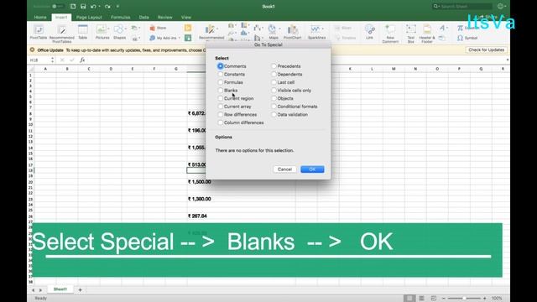Click the Undo arrow icon
This screenshot has height=302, width=537.
[x=93, y=6]
